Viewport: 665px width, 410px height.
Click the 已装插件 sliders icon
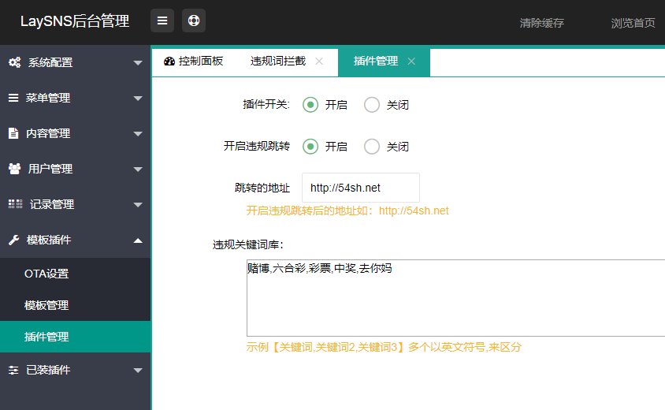(x=13, y=370)
